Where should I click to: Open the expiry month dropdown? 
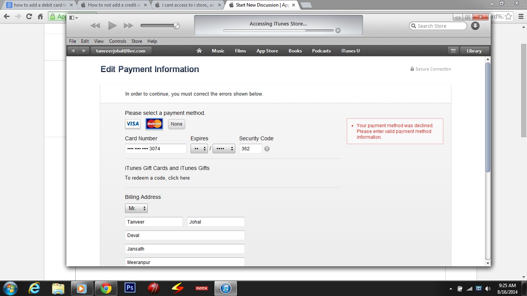pos(199,148)
